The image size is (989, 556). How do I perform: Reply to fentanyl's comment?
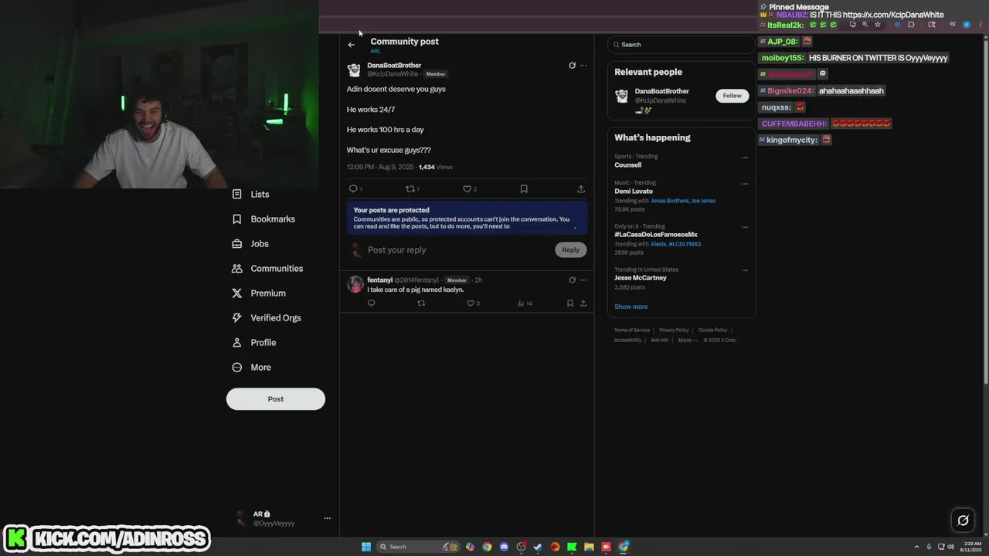(x=371, y=303)
